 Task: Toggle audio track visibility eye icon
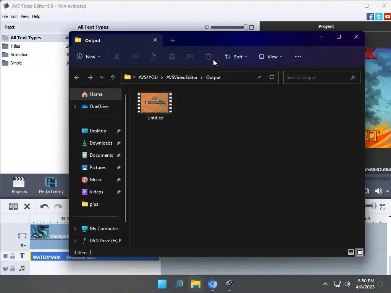click(x=5, y=269)
